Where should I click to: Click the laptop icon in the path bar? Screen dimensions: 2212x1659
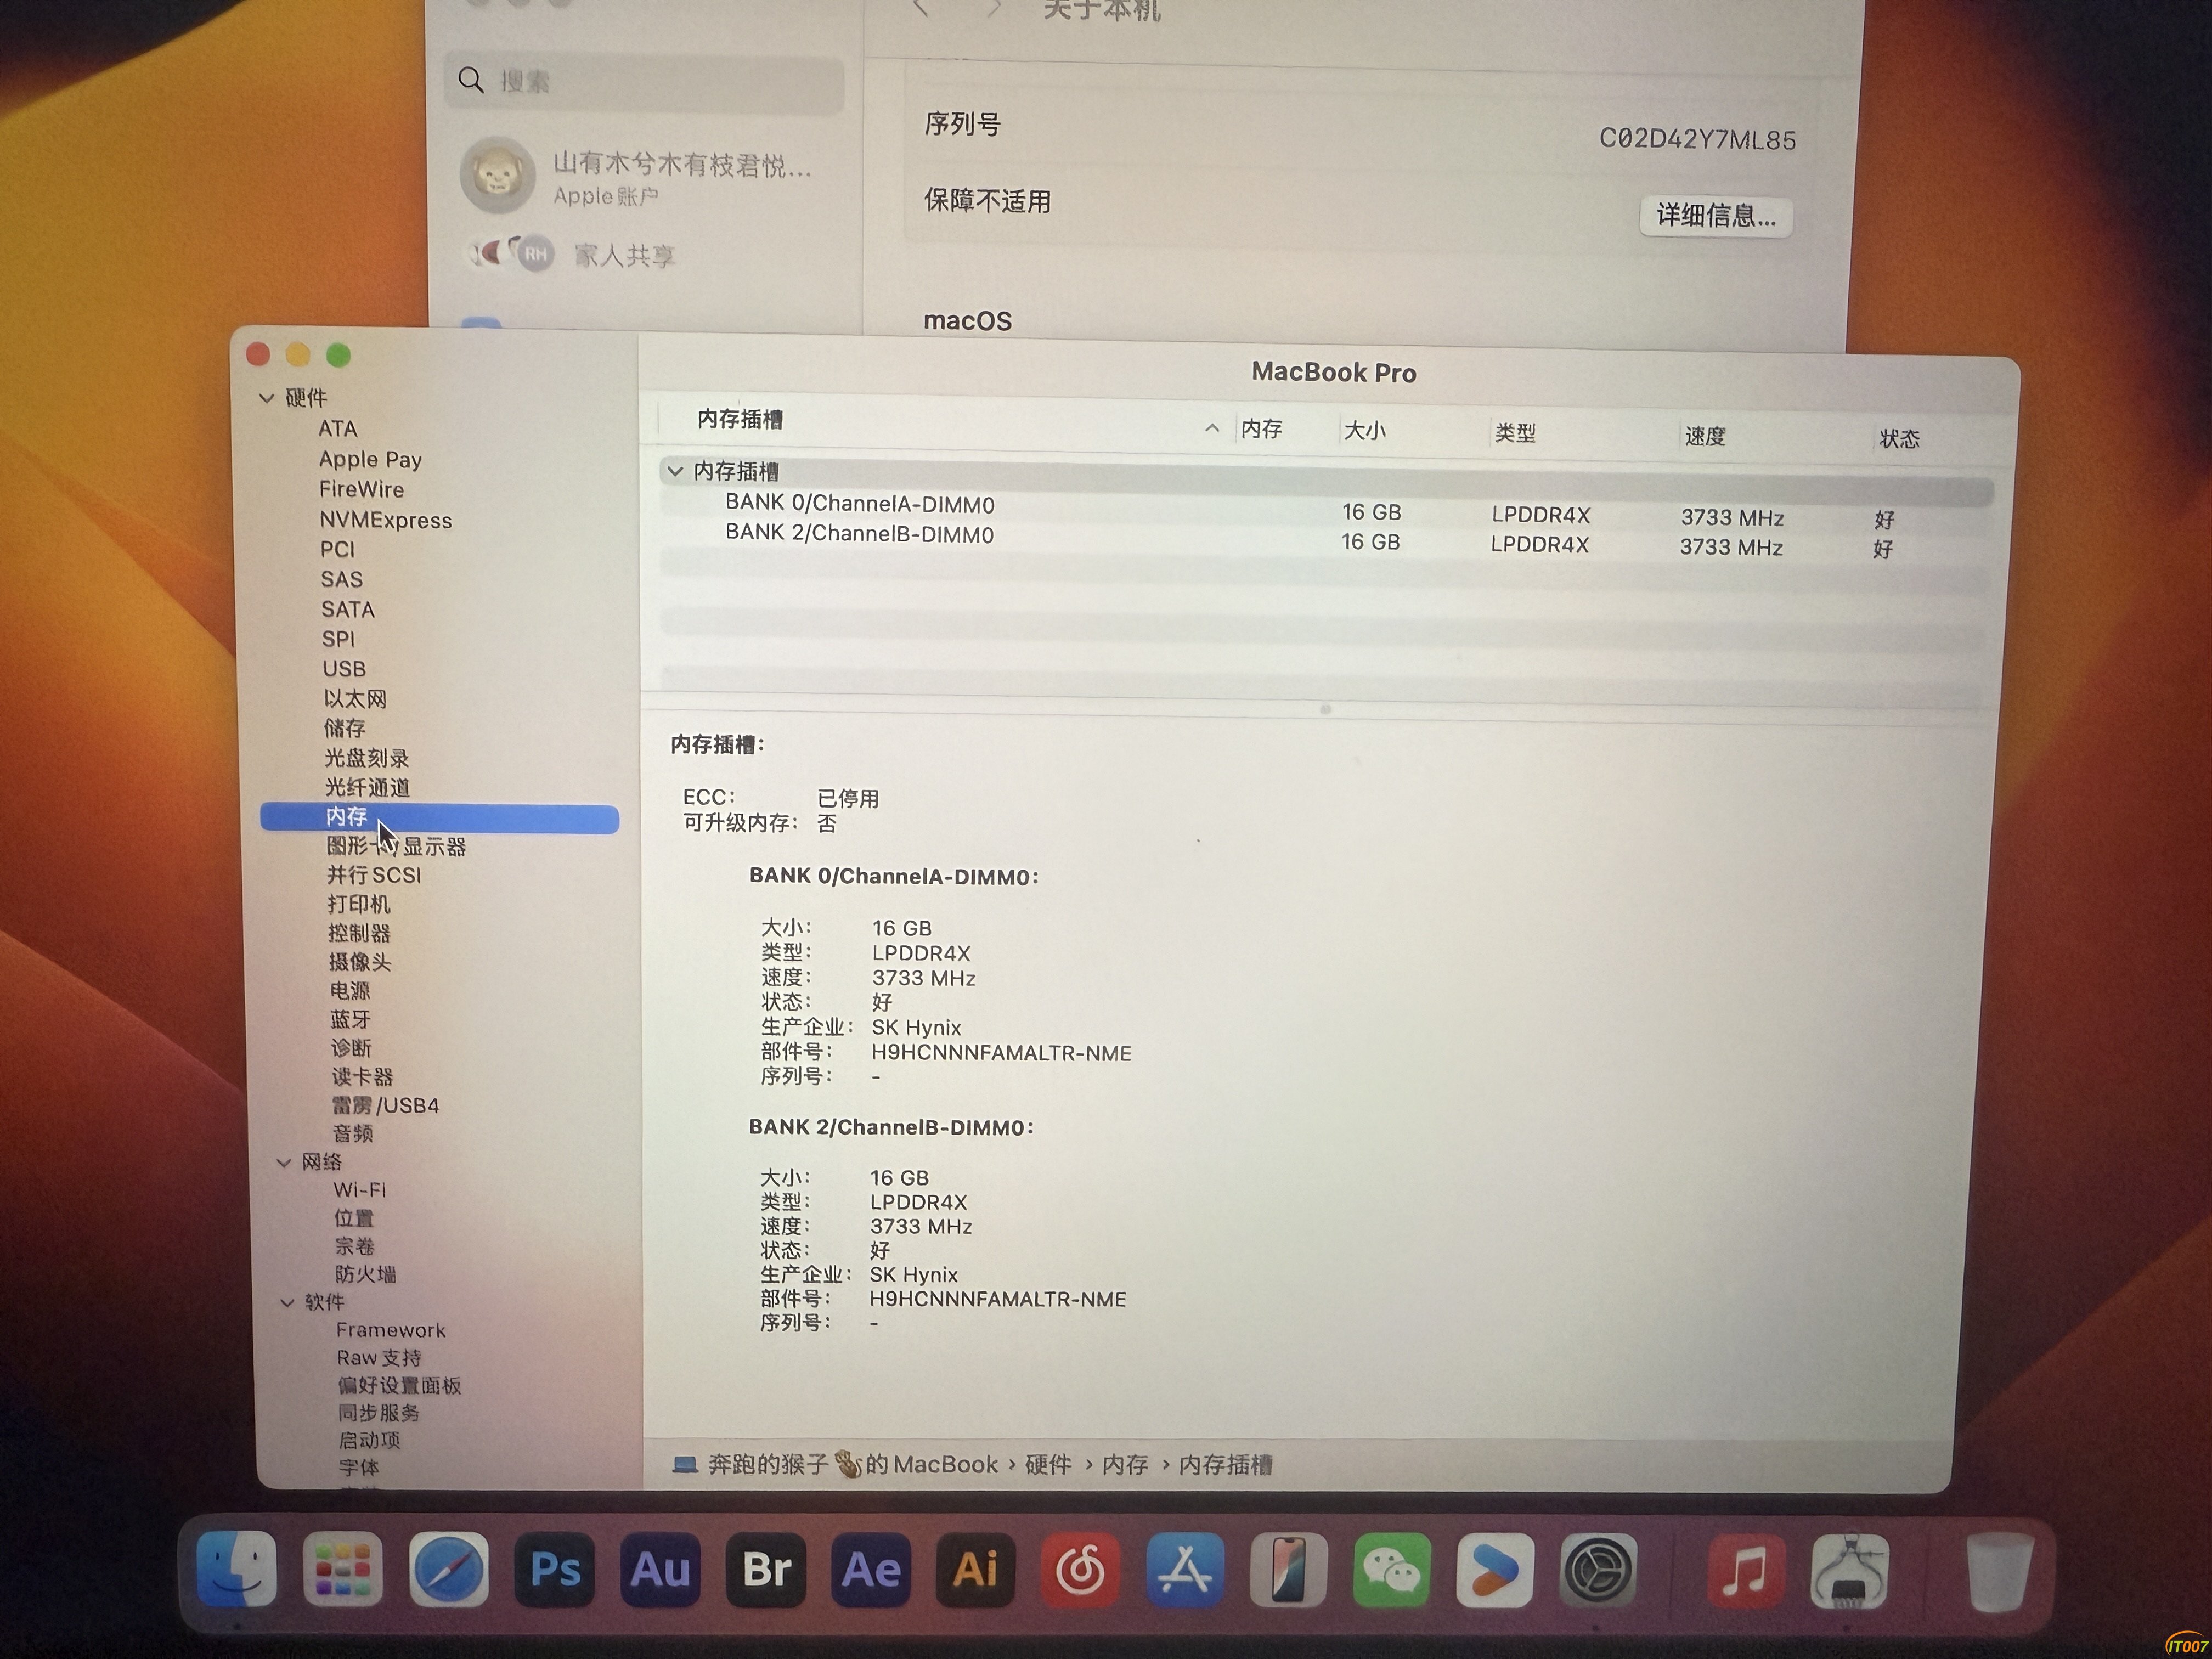[x=685, y=1465]
